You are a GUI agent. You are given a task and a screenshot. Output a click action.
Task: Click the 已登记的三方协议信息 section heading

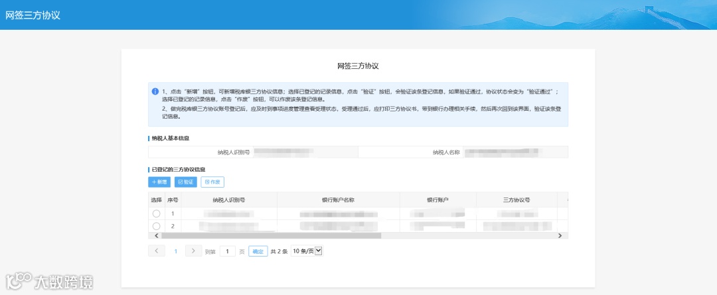click(179, 170)
